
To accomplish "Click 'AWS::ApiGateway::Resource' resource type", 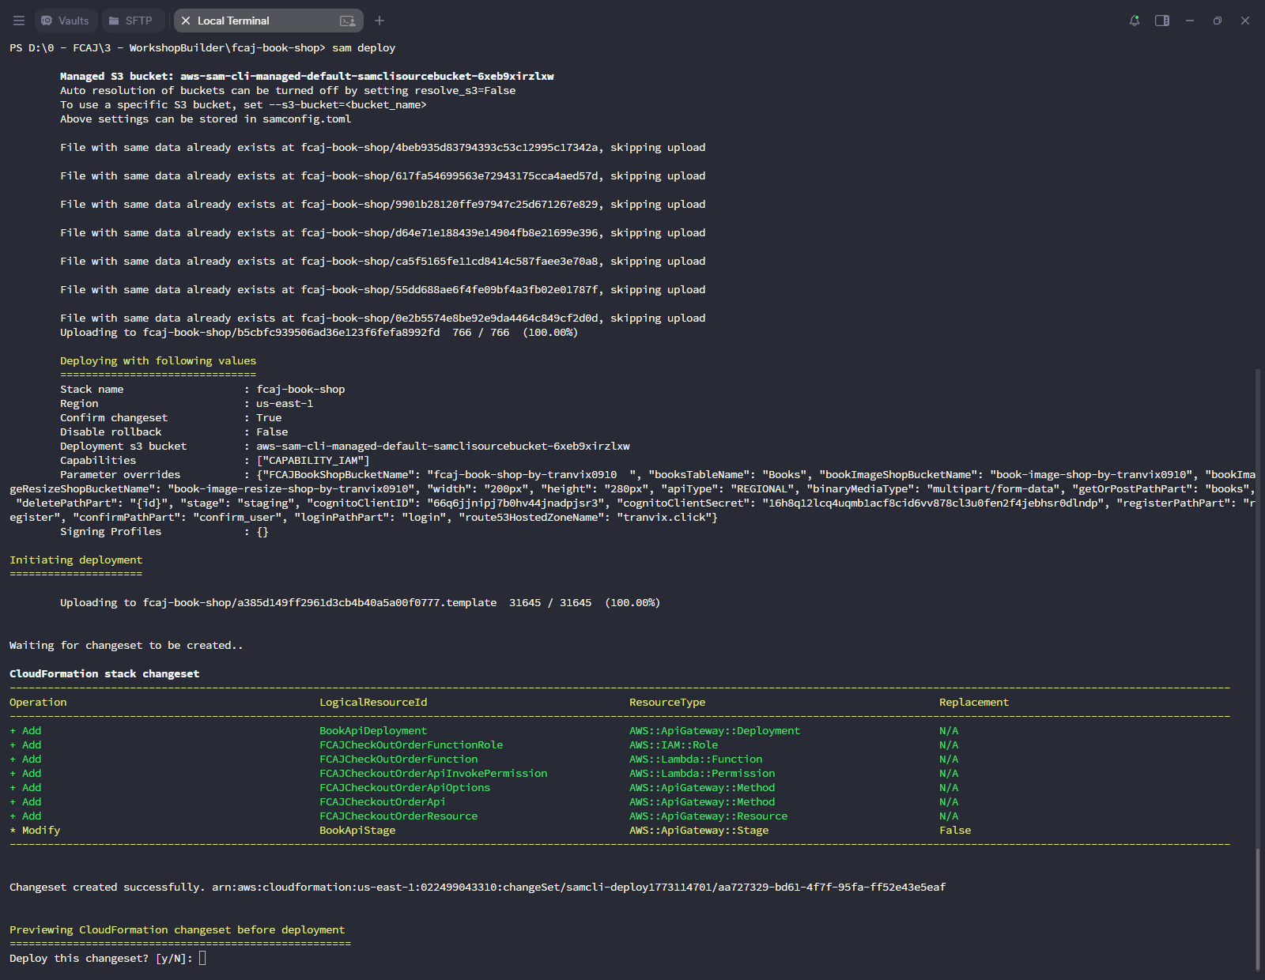I will click(x=708, y=816).
